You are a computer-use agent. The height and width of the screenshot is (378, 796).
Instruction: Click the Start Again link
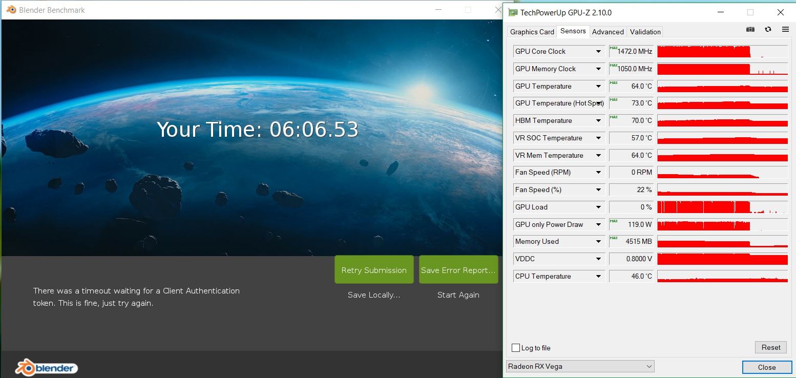point(458,295)
